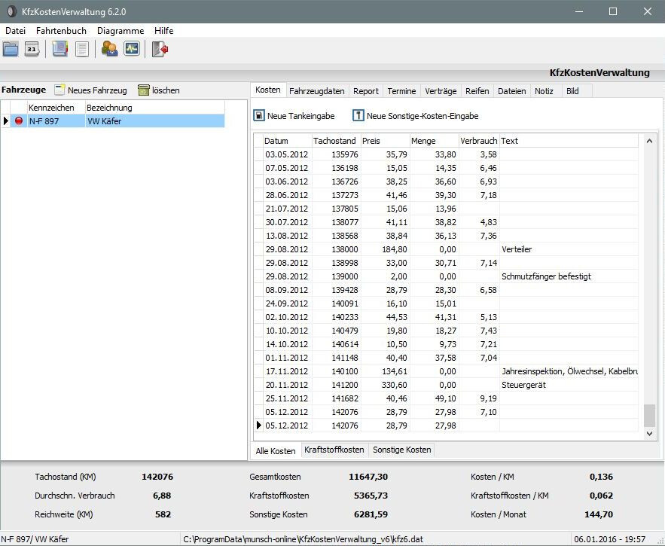The height and width of the screenshot is (546, 665).
Task: Switch to the Reifen tab
Action: click(477, 91)
